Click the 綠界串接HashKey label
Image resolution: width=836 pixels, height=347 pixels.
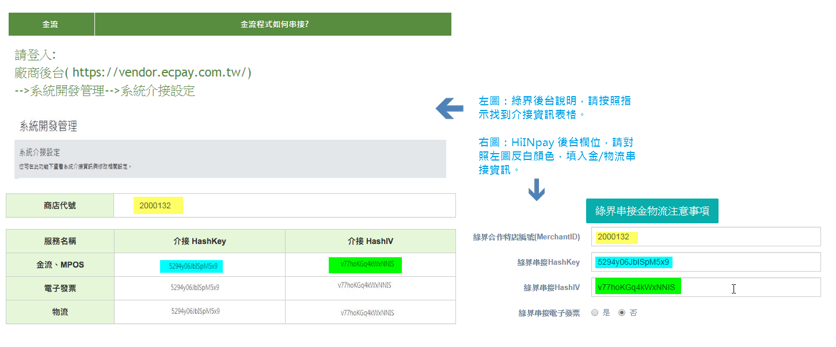(x=549, y=262)
